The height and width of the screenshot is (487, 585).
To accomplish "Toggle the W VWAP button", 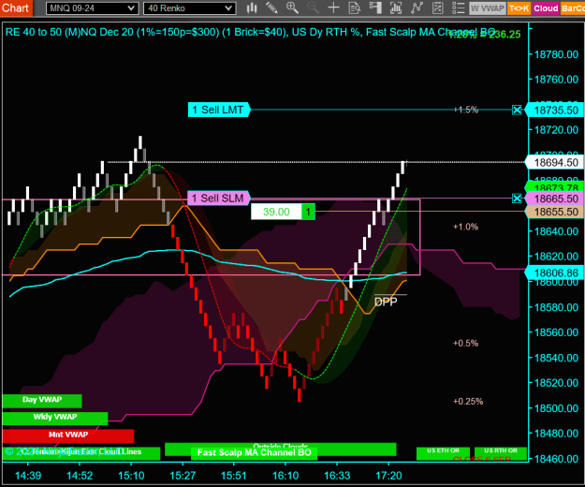I will 488,8.
